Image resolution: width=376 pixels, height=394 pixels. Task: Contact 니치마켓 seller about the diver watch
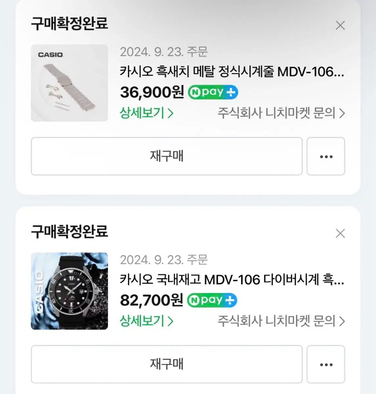pyautogui.click(x=281, y=321)
